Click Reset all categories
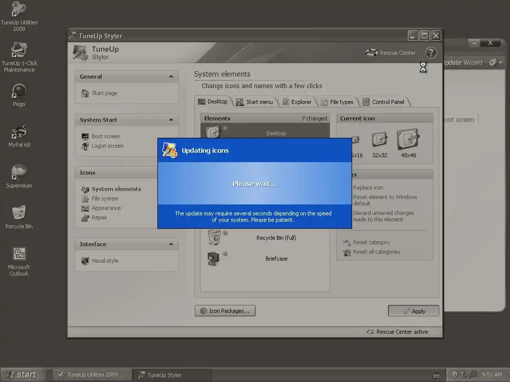Image resolution: width=510 pixels, height=382 pixels. tap(372, 252)
